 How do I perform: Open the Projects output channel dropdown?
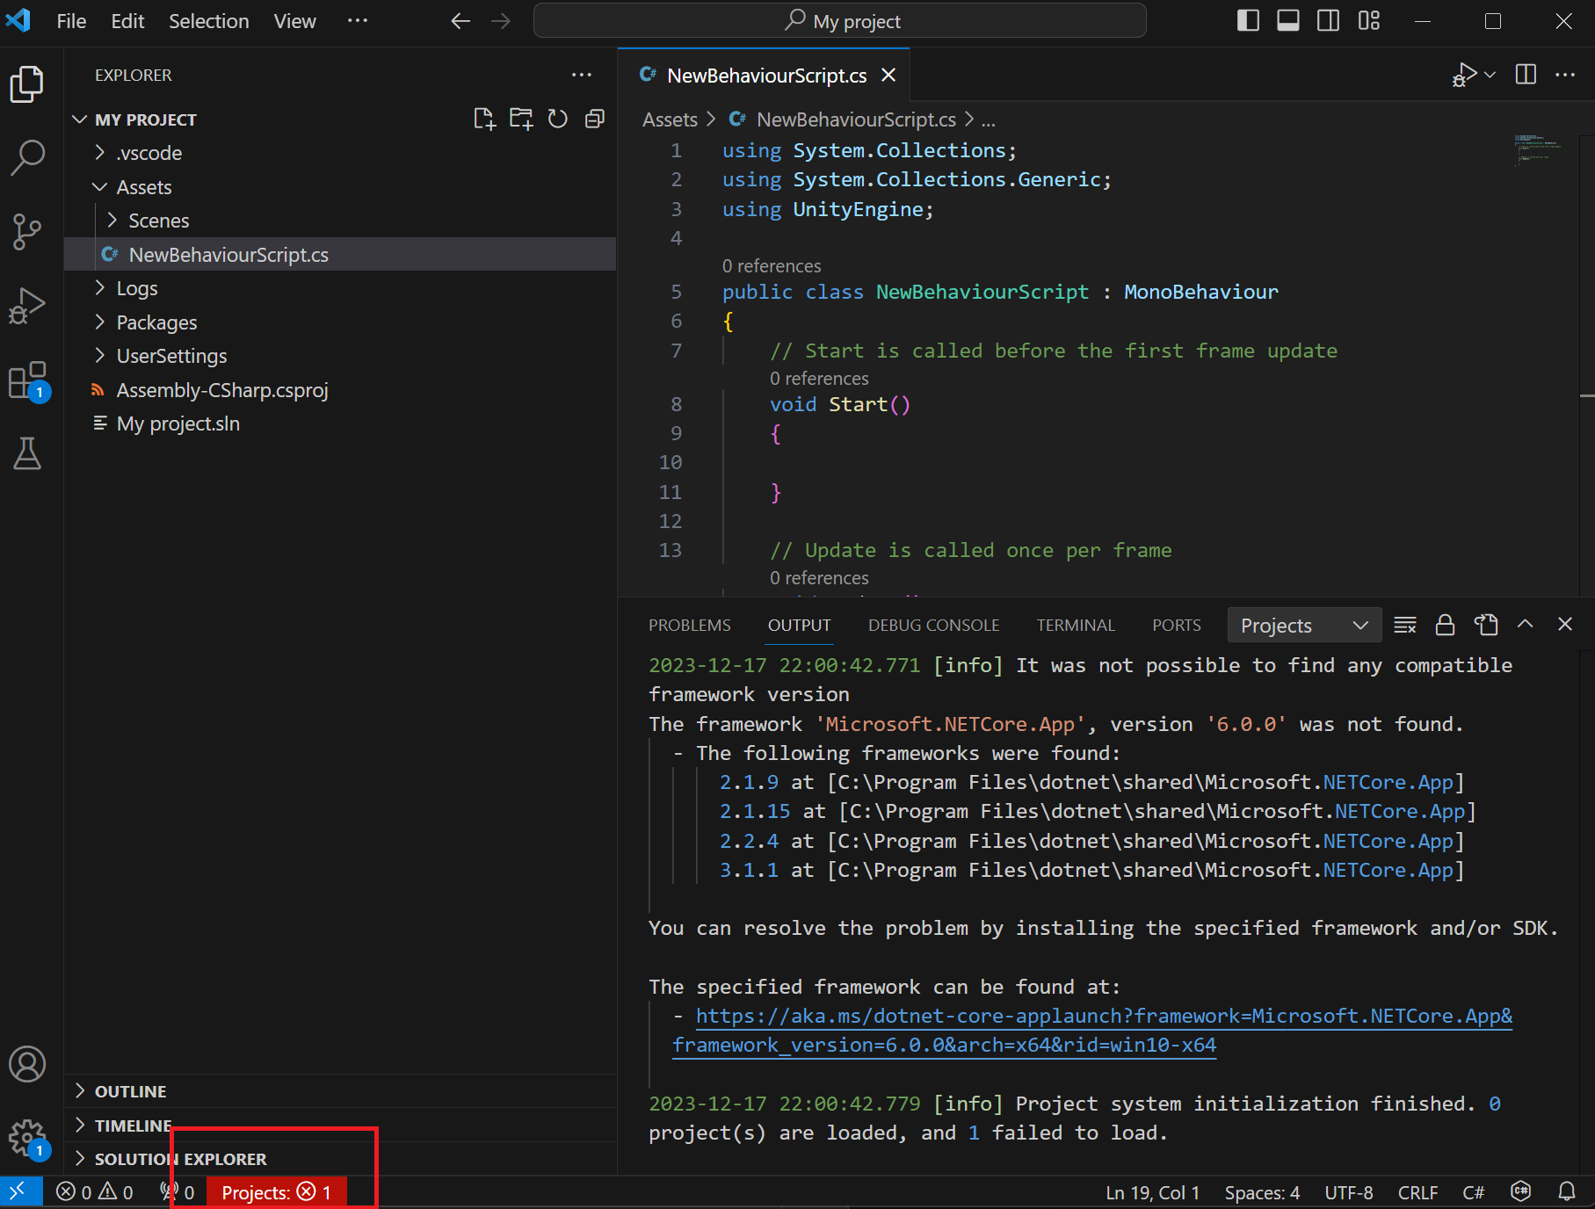(1304, 625)
